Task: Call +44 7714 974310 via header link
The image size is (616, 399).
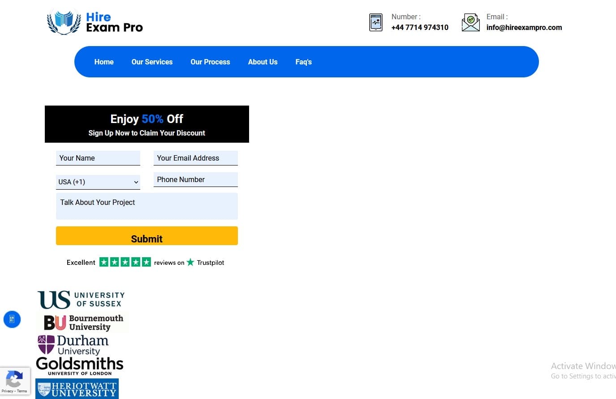Action: point(420,27)
